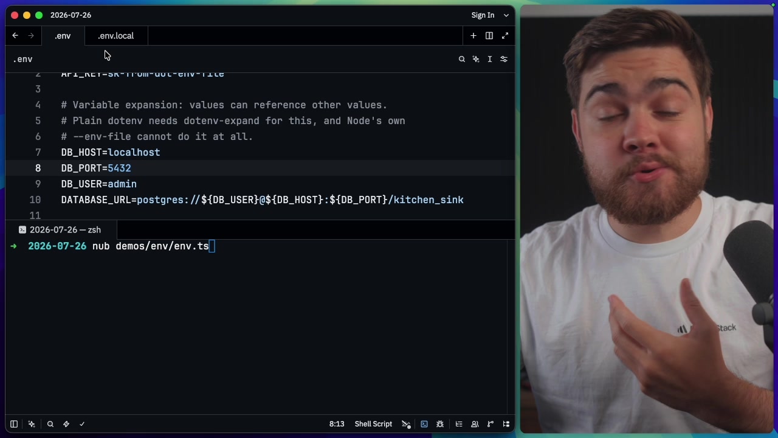Image resolution: width=778 pixels, height=438 pixels.
Task: Click the terminal command nub demos/env/env.ts
Action: [151, 246]
